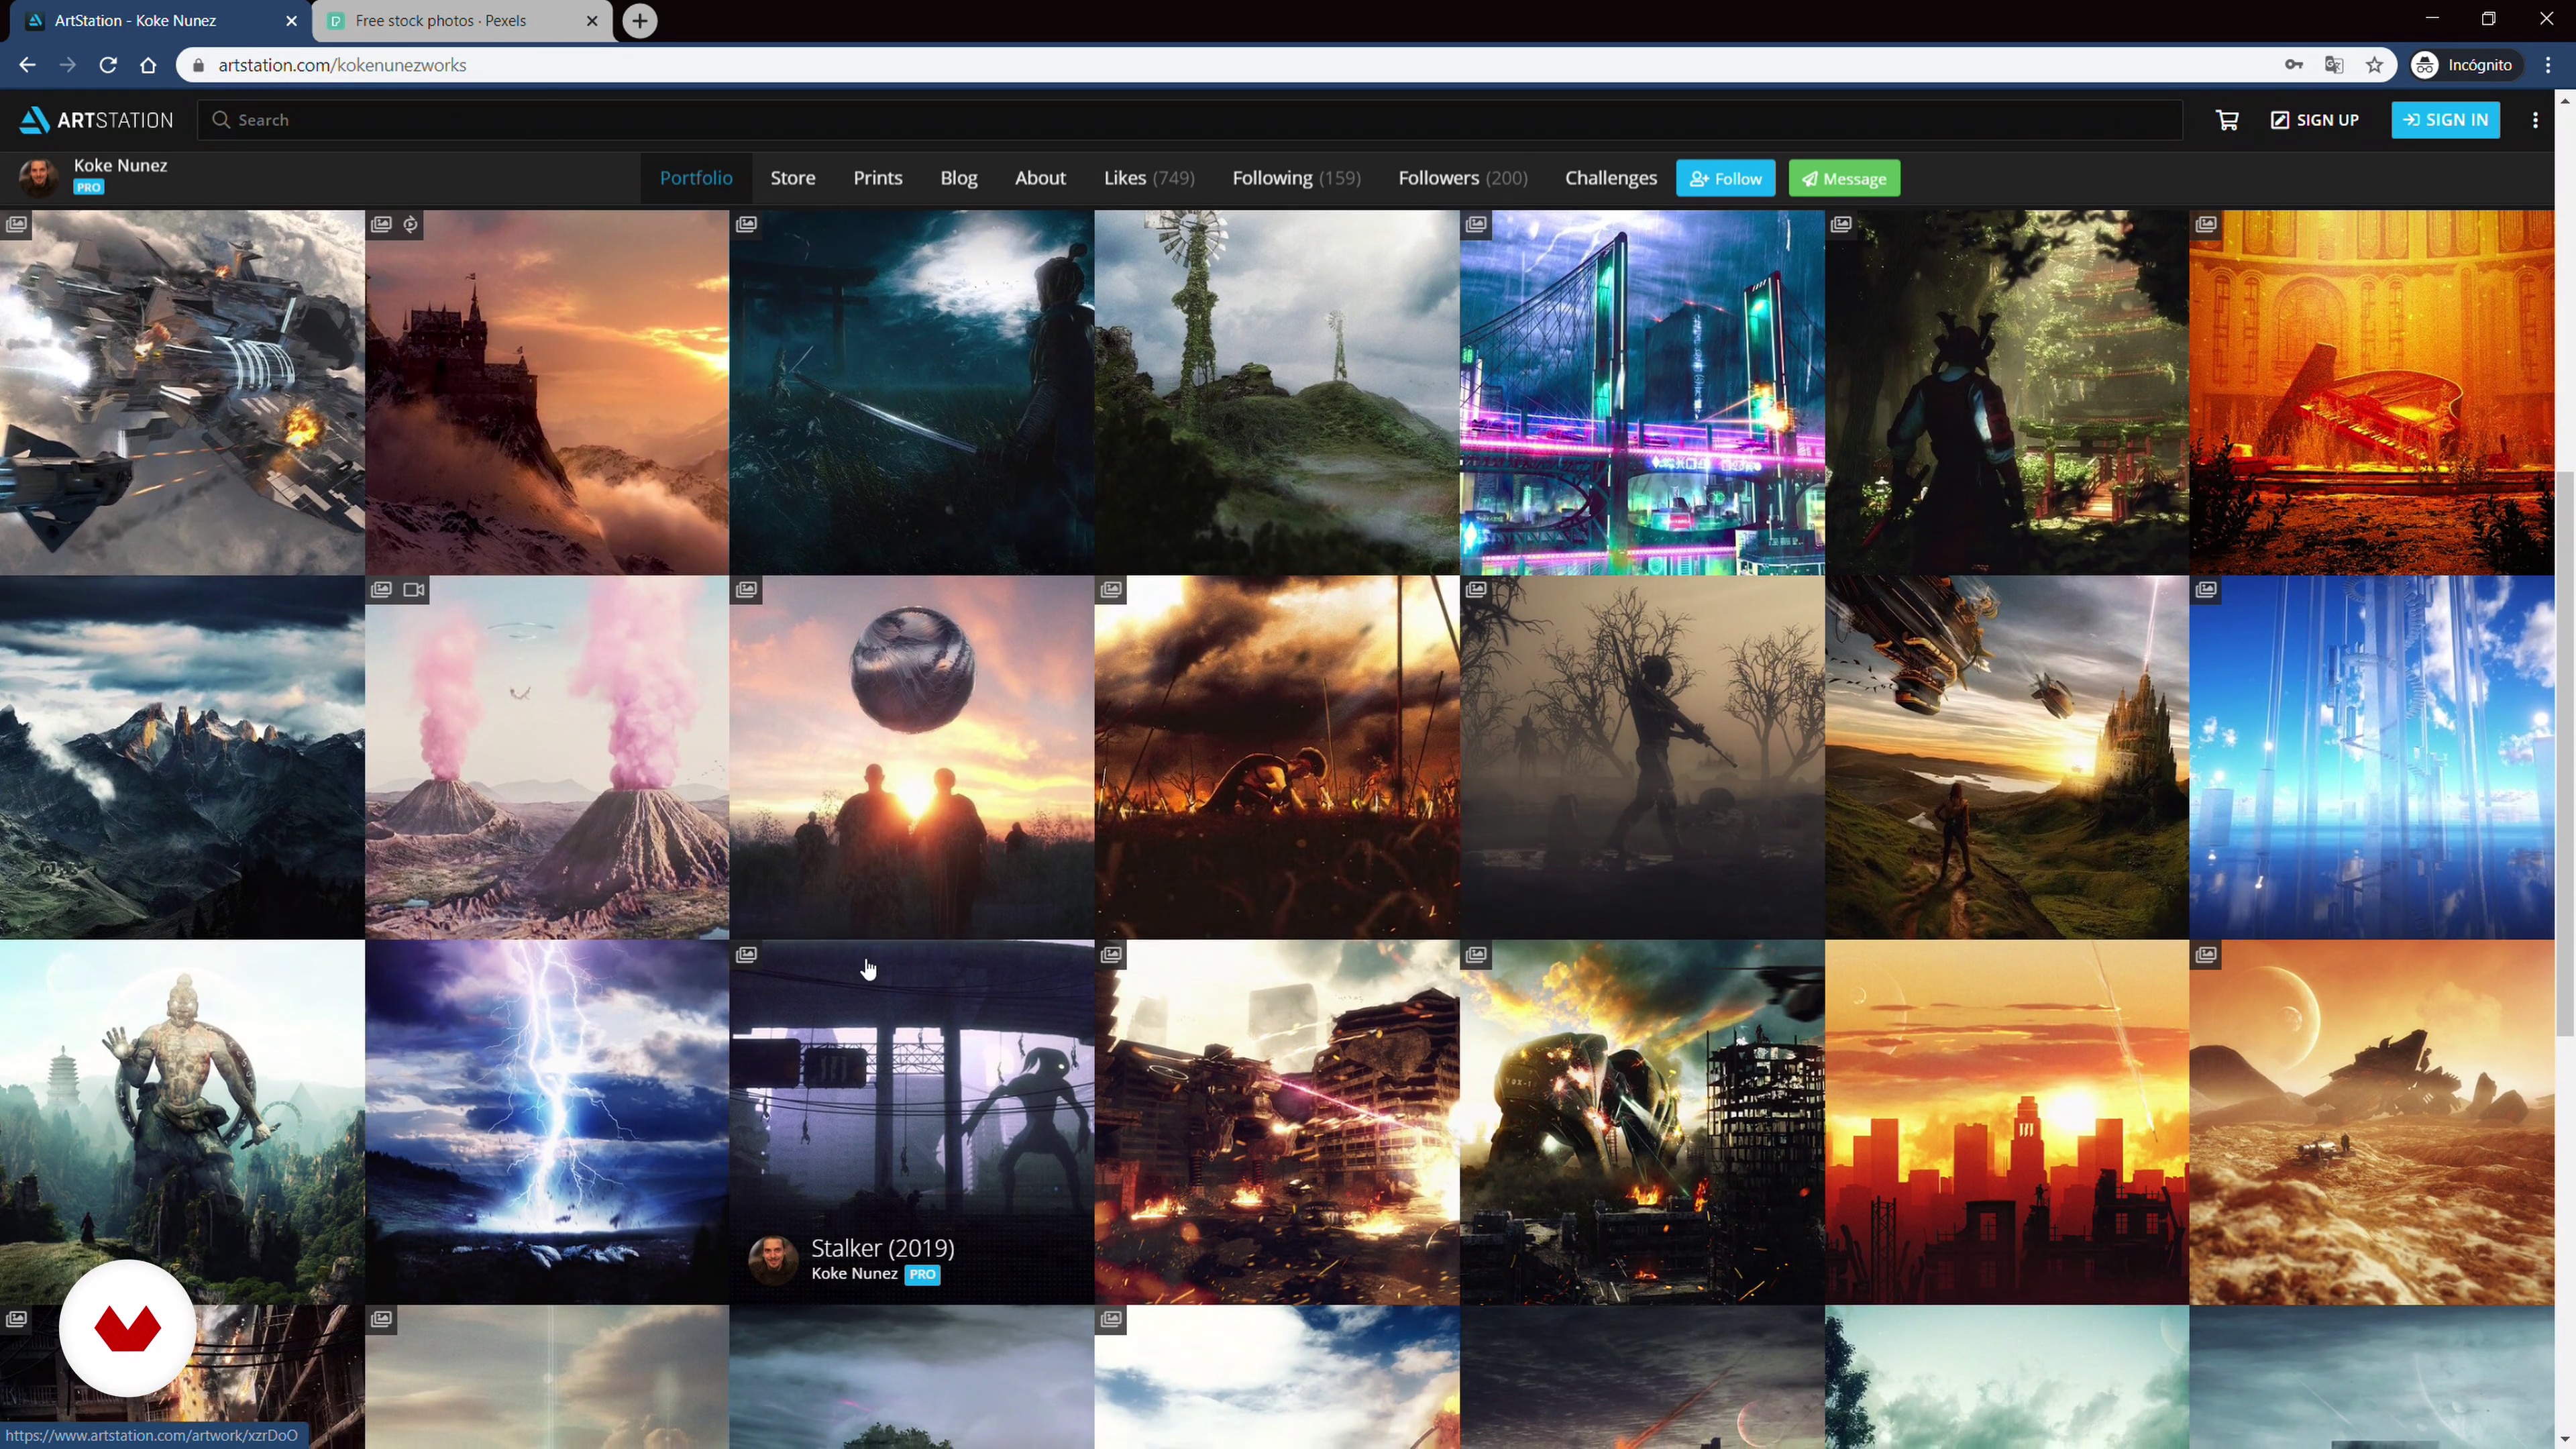Click the SIGN IN button
This screenshot has width=2576, height=1449.
(x=2446, y=120)
